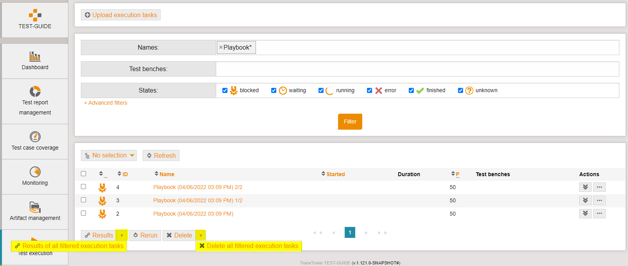Focus the Test benches filter field
Viewport: 628px width, 266px height.
[x=417, y=69]
